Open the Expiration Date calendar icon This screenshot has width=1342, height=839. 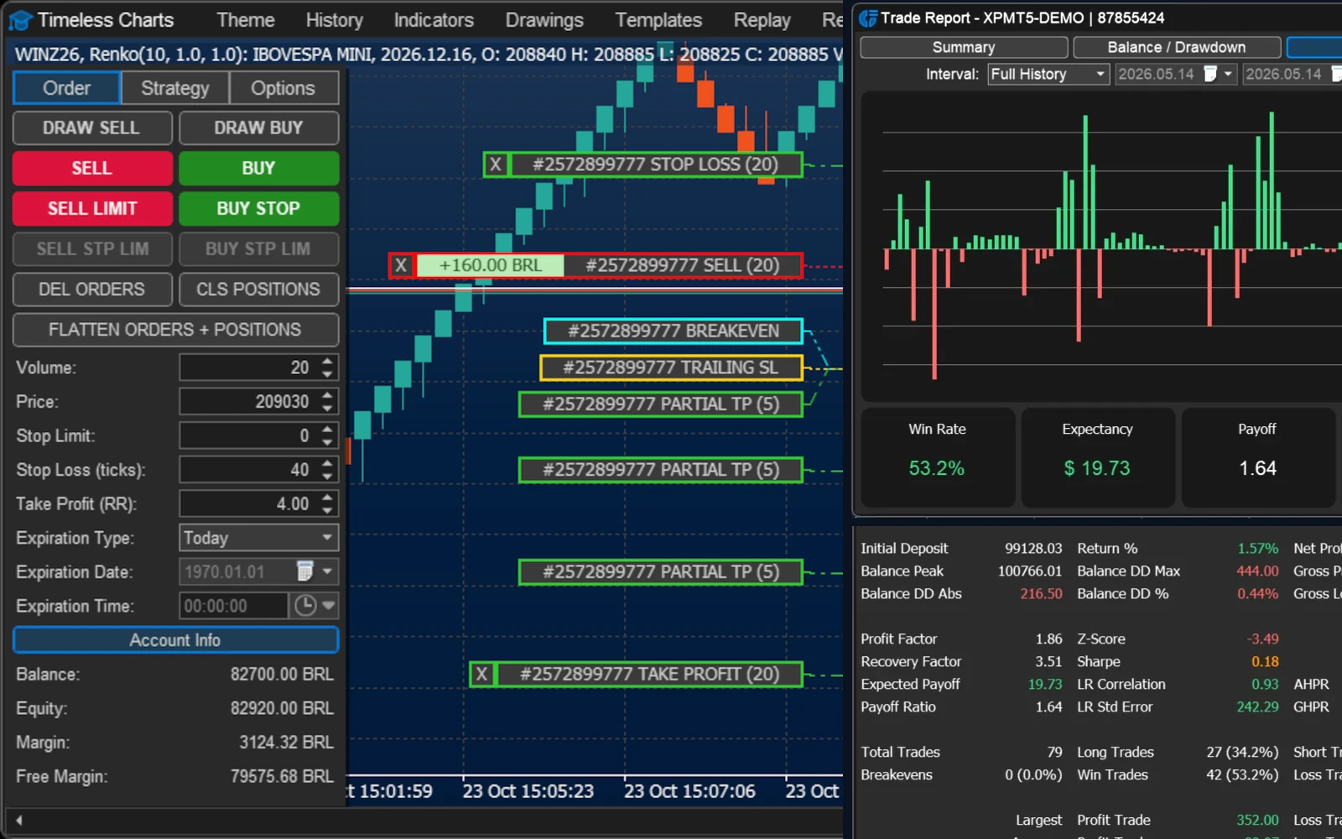pos(305,571)
